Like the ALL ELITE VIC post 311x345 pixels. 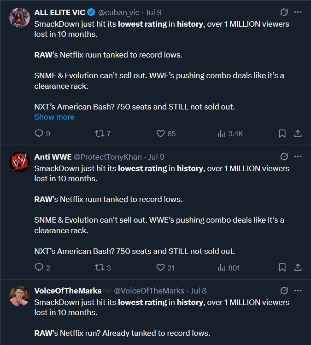(x=160, y=134)
